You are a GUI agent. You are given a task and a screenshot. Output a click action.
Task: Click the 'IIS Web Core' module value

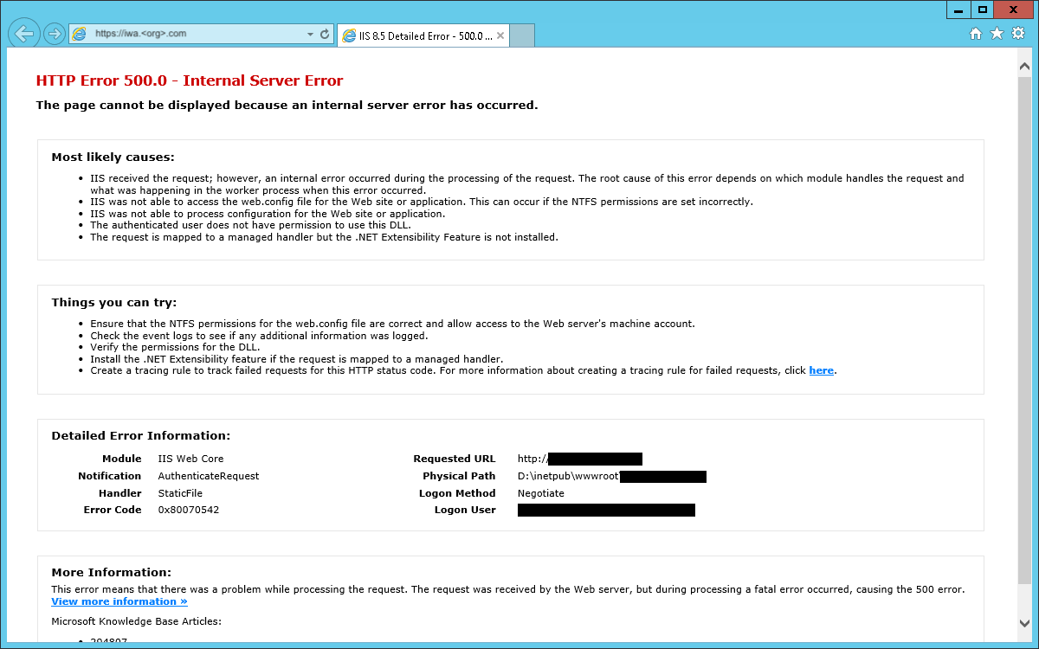coord(190,459)
